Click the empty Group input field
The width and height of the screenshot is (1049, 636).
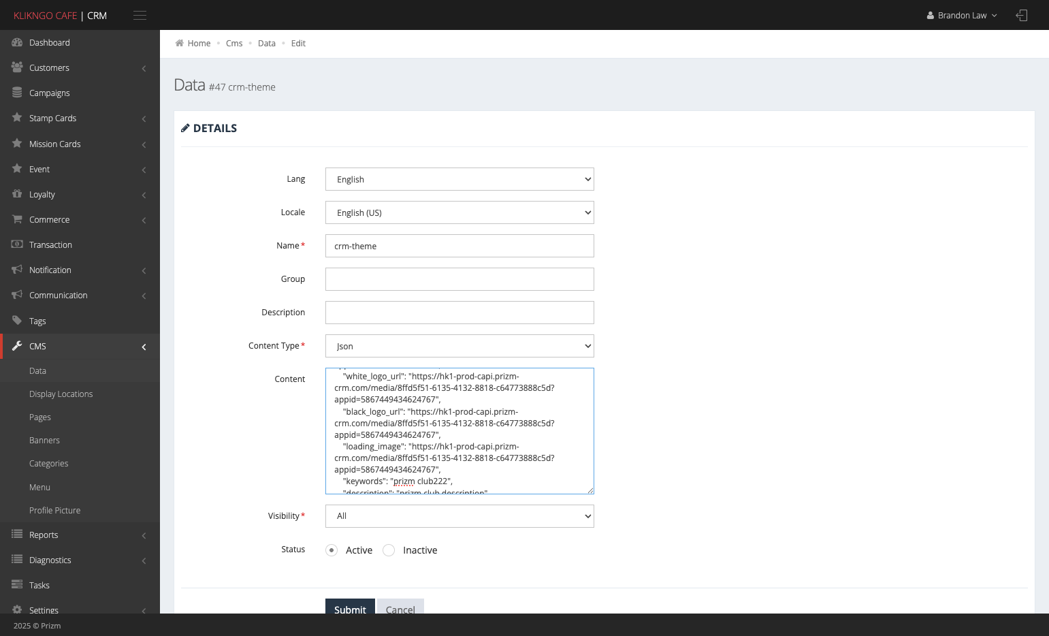coord(459,279)
